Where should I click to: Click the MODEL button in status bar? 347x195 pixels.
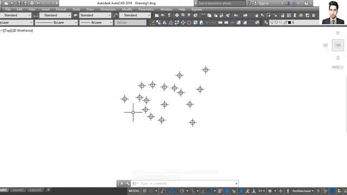tap(134, 191)
